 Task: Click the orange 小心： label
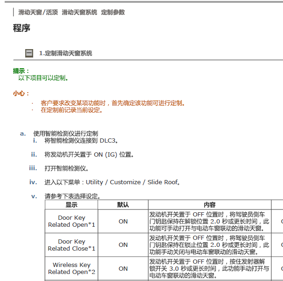coord(21,94)
